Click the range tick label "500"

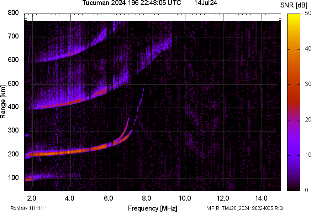(x=13, y=83)
